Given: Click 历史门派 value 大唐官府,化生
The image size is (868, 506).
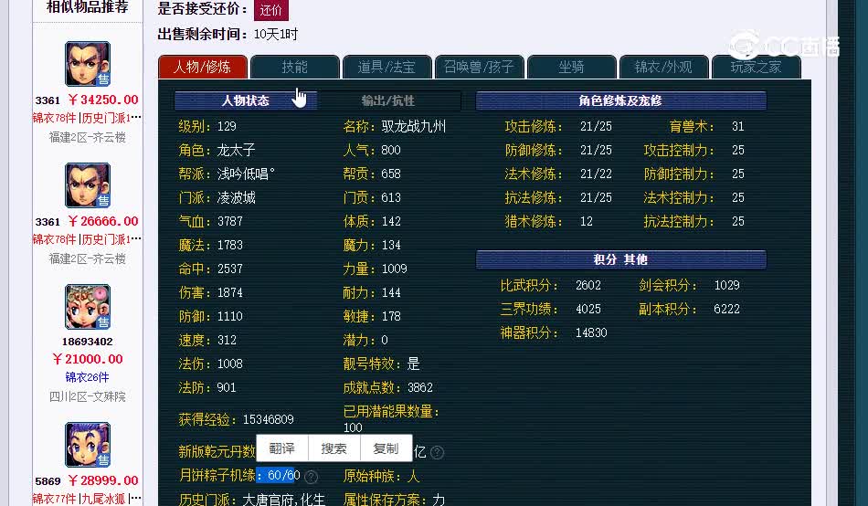Looking at the screenshot, I should [x=284, y=500].
